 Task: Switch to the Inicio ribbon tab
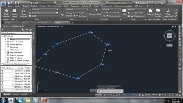click(x=10, y=6)
